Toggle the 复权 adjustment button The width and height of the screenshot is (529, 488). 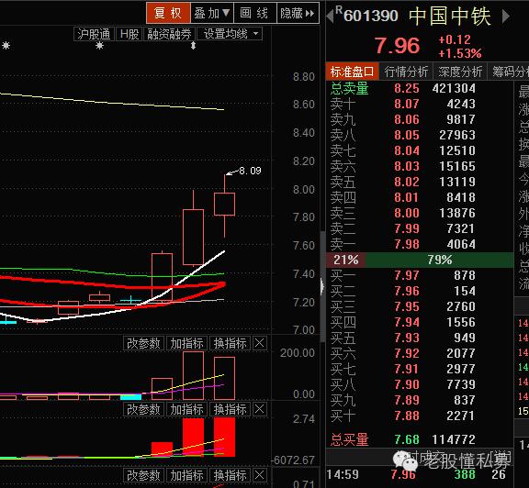click(168, 13)
